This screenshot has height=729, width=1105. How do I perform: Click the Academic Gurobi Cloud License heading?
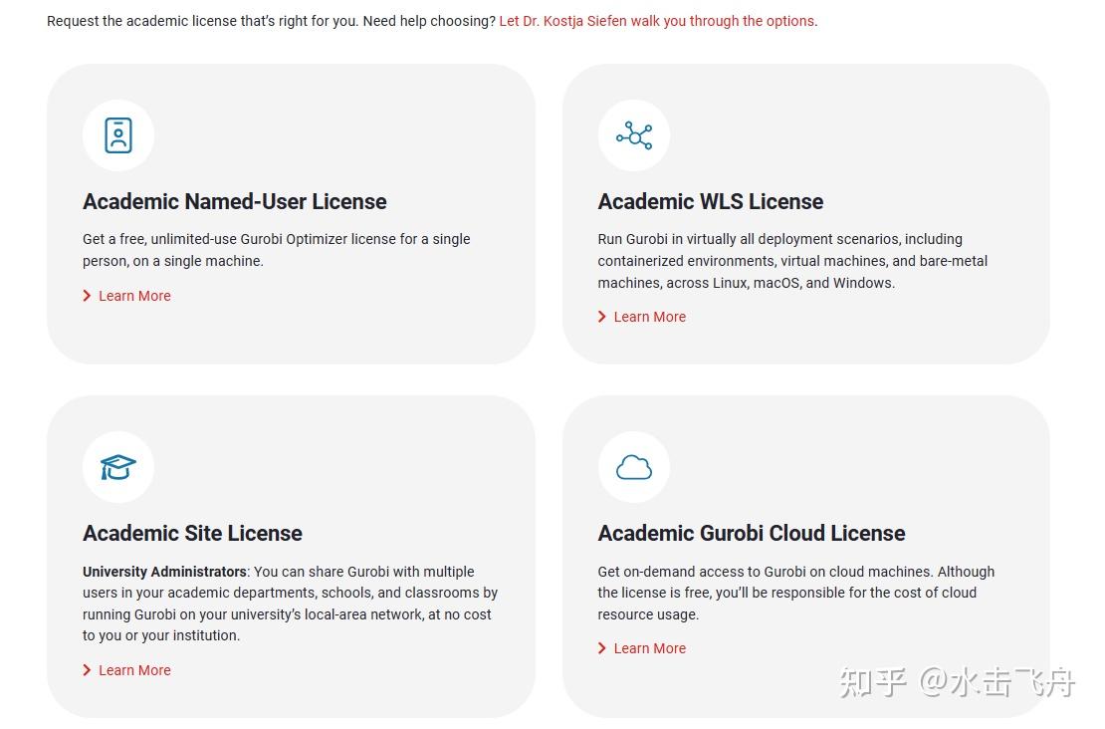coord(752,533)
